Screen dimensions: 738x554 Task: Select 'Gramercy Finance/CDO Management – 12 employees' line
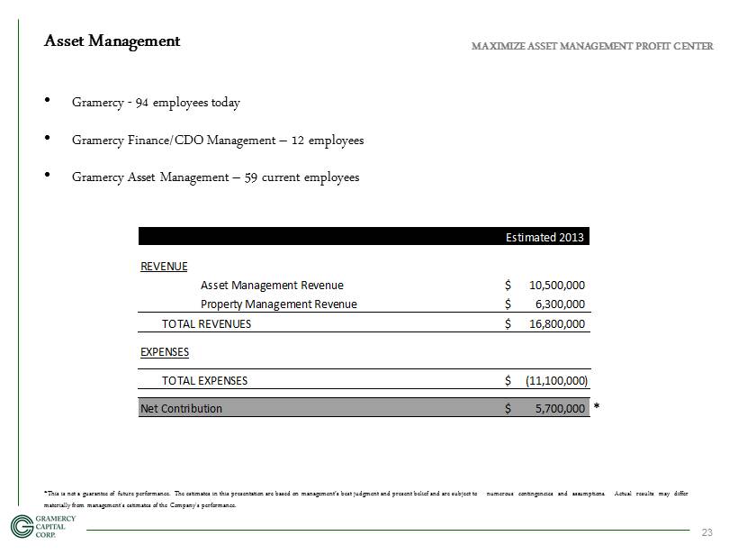(x=218, y=141)
